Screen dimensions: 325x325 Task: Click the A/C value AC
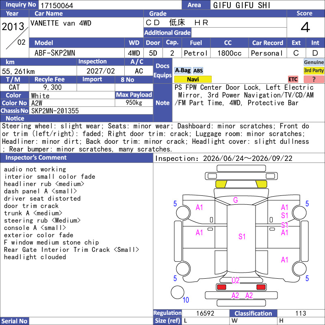[x=139, y=71]
